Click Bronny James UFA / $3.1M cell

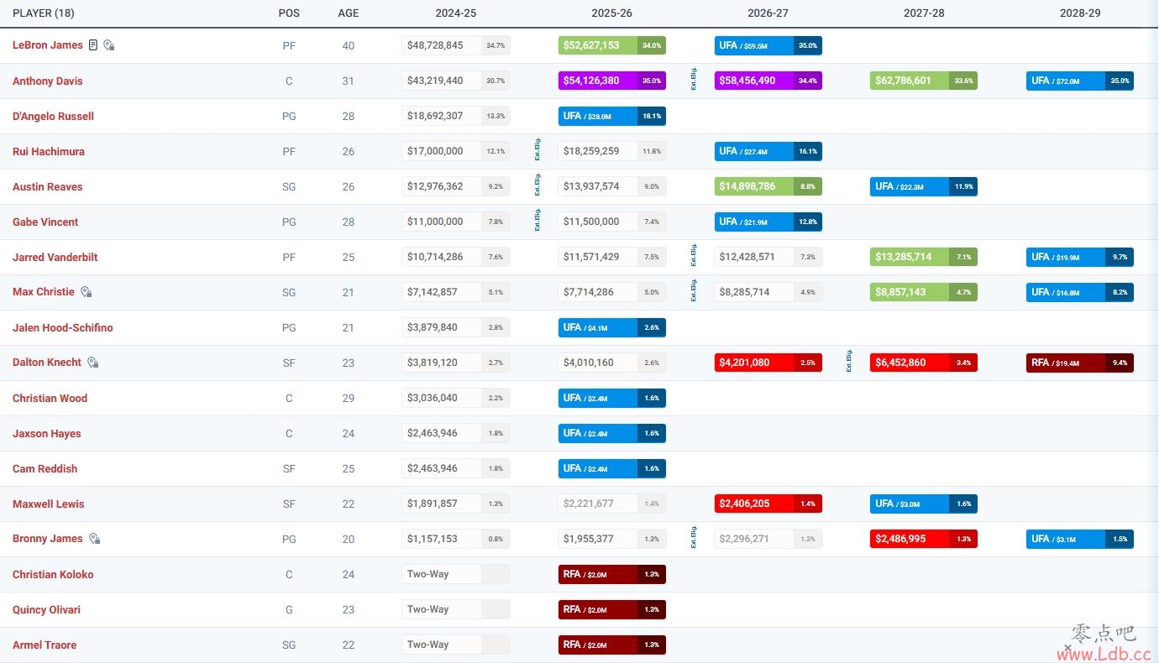tap(1080, 539)
